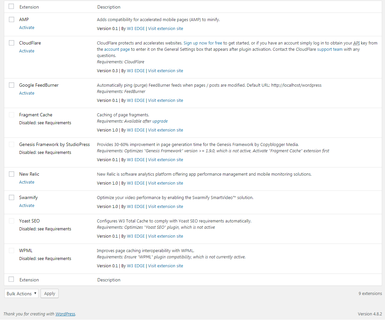Viewport: 385px width, 320px height.
Task: Open the Bulk Actions dropdown
Action: [21, 294]
